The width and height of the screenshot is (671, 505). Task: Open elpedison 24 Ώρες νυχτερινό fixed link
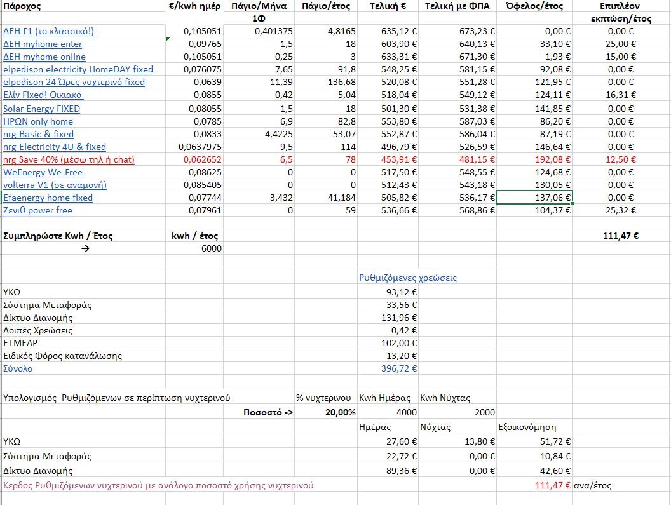74,82
